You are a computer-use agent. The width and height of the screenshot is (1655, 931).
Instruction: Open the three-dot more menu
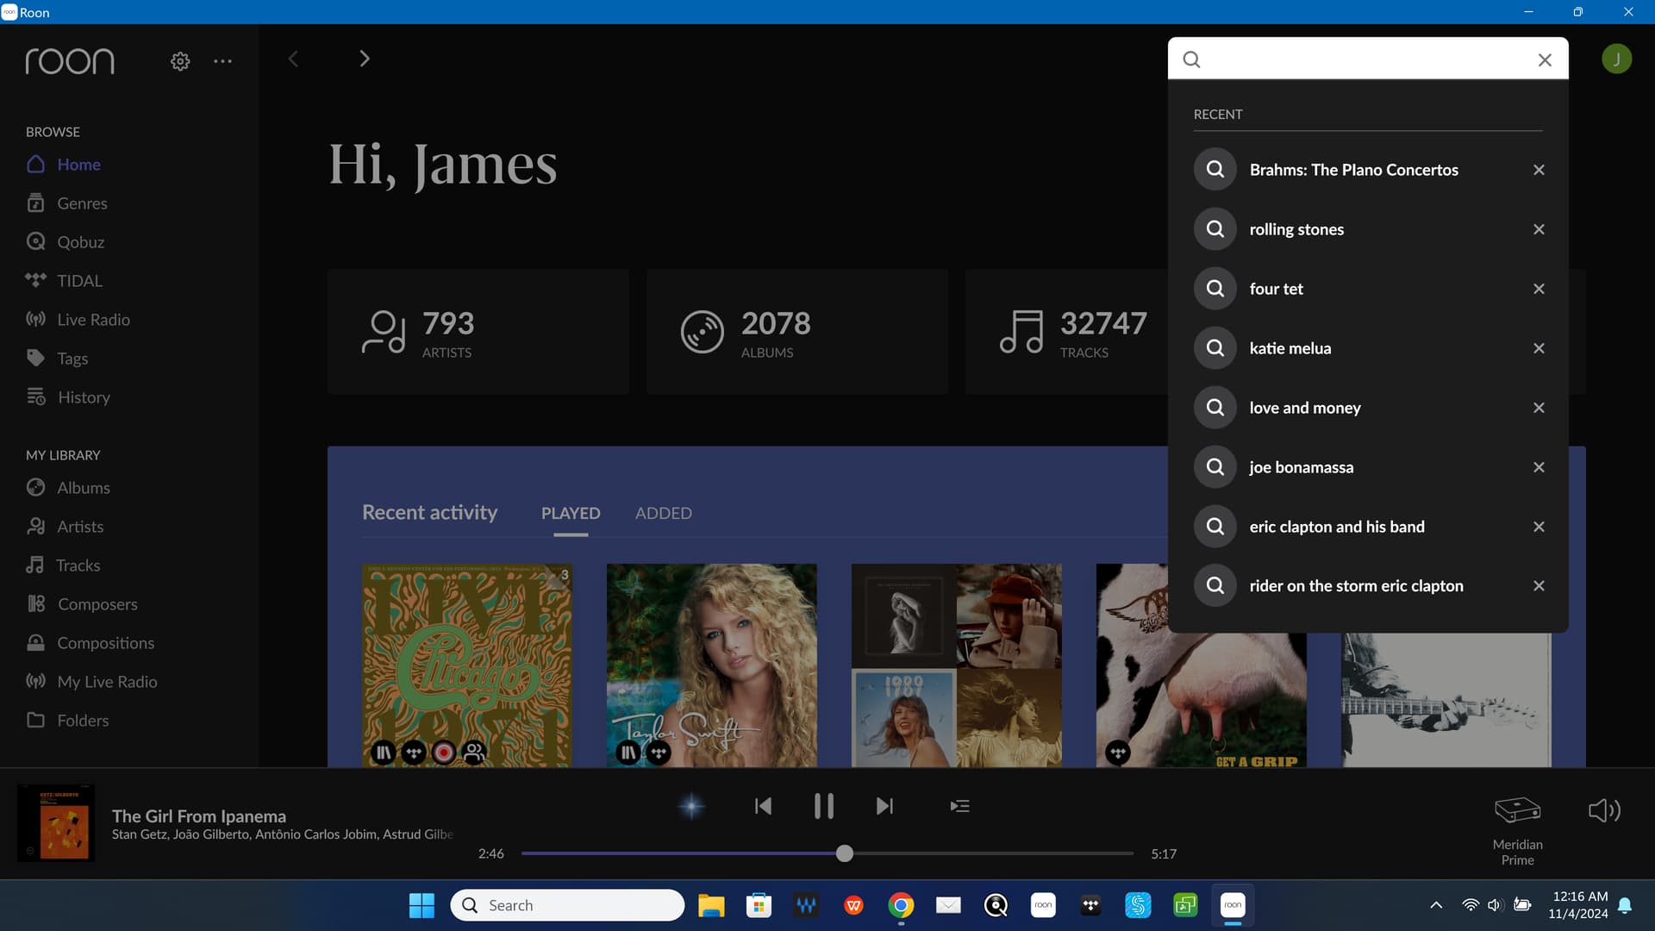pos(222,61)
